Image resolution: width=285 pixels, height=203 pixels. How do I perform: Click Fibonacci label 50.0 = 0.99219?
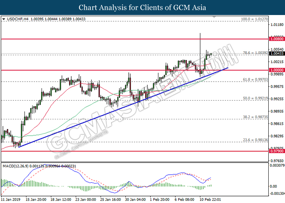pyautogui.click(x=255, y=98)
